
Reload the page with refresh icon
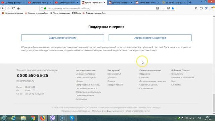coord(13,8)
